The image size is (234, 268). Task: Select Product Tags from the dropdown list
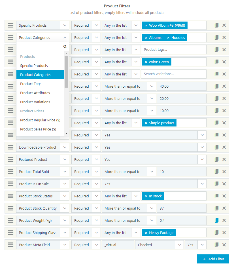click(x=31, y=84)
